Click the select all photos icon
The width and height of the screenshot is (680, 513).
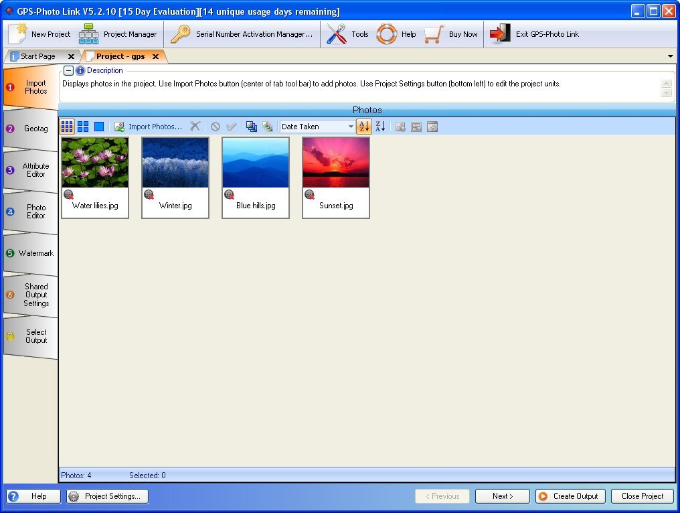tap(251, 127)
